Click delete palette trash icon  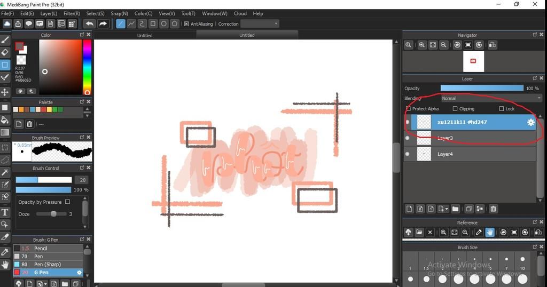click(x=30, y=124)
